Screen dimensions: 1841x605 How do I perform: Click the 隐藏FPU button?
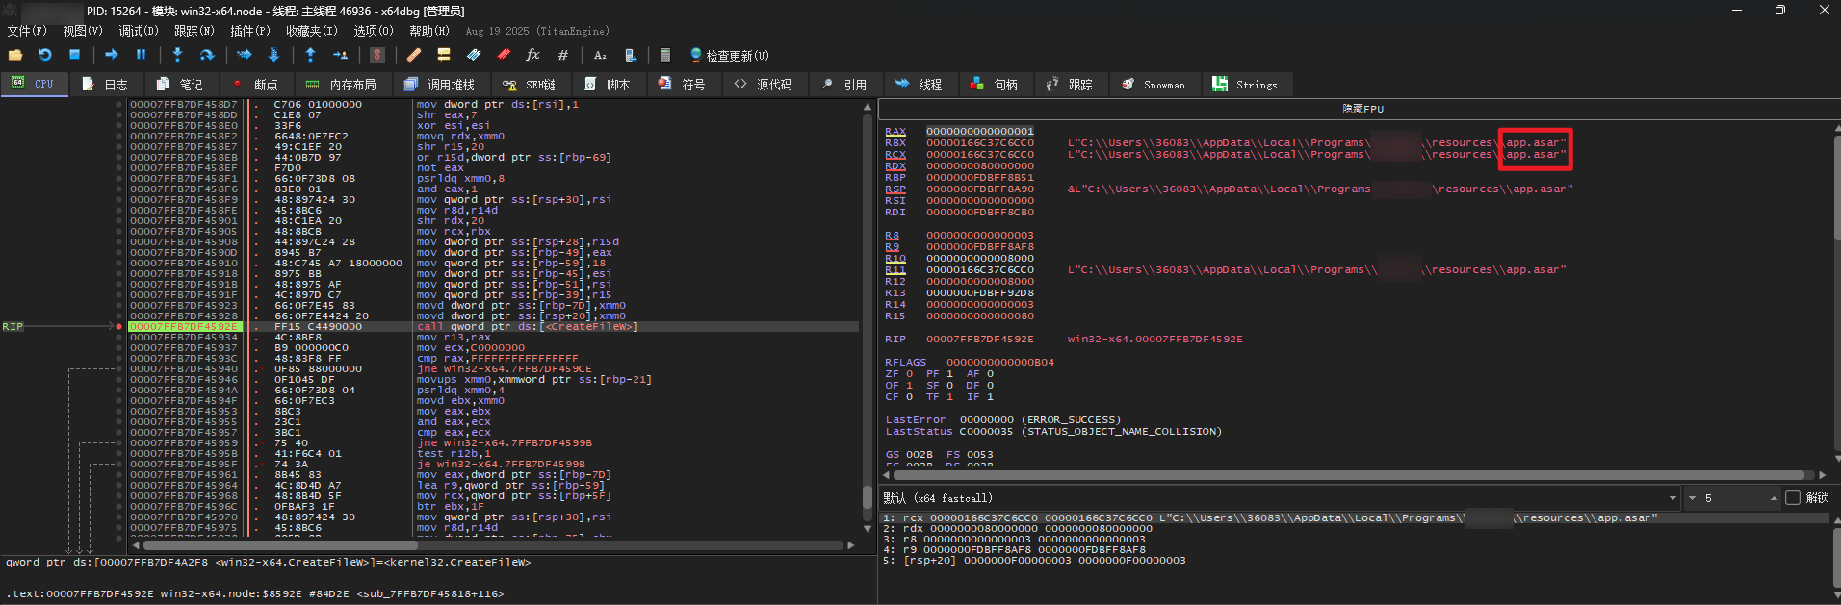click(1362, 109)
